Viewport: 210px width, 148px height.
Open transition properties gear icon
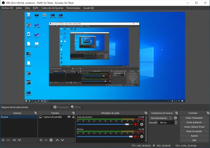(x=175, y=118)
